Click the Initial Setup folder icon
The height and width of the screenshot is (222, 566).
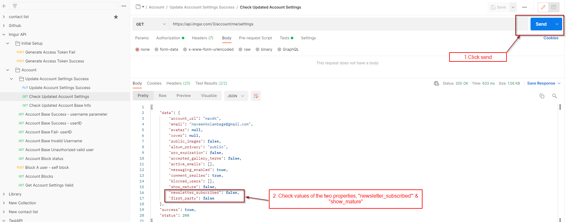pyautogui.click(x=18, y=43)
